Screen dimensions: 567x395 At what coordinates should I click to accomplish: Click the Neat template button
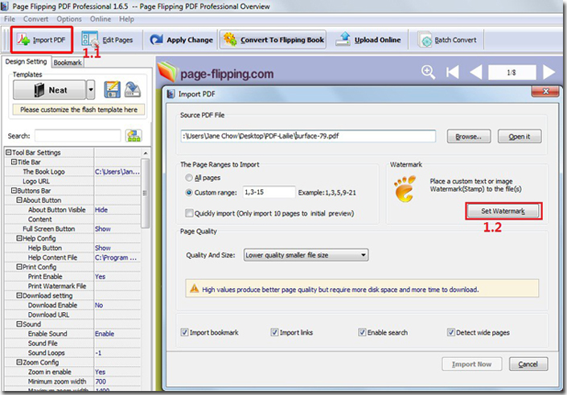50,90
